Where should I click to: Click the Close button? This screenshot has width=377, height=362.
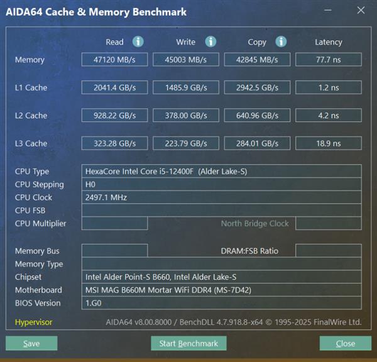[346, 343]
